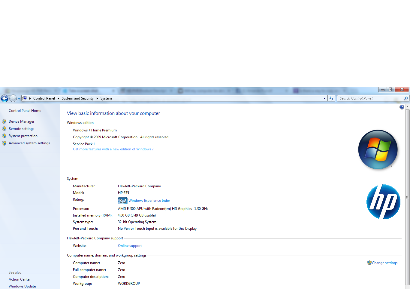Click Get more features with a new edition link
This screenshot has height=289, width=410.
pyautogui.click(x=113, y=149)
